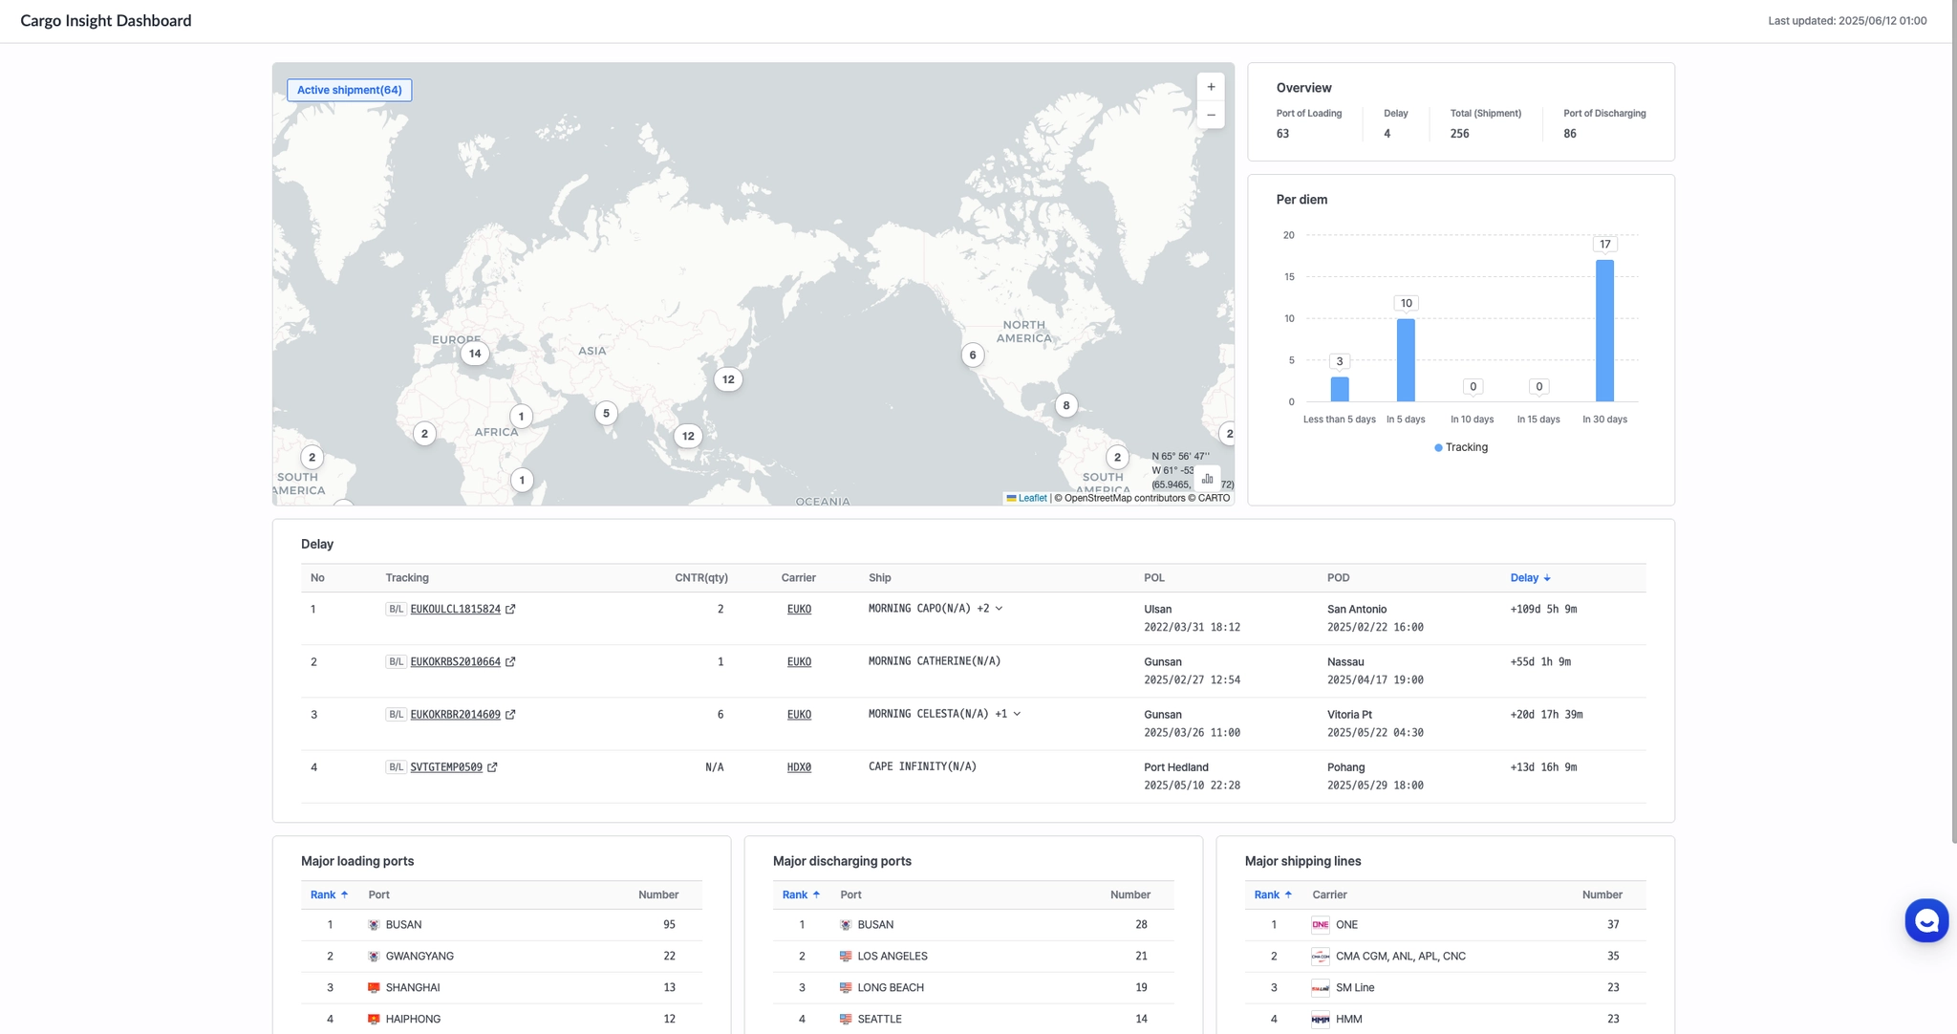Screen dimensions: 1957x1034
Task: Open the chat support bubble
Action: [x=1925, y=920]
